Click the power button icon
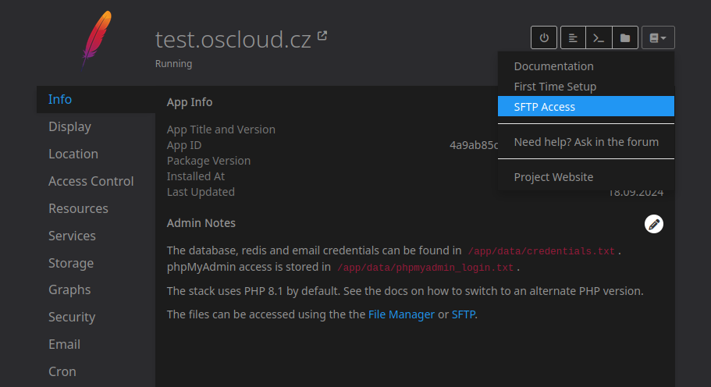Viewport: 711px width, 387px height. [x=544, y=37]
